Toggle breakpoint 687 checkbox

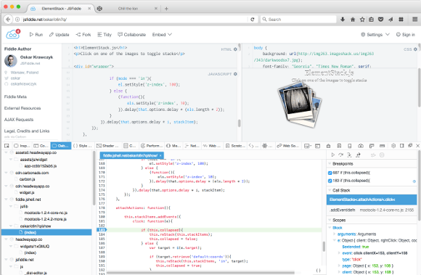click(x=330, y=173)
